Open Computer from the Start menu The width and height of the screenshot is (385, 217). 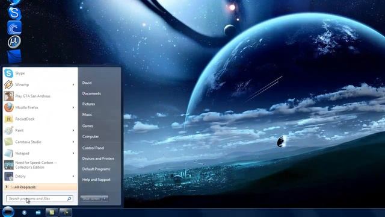click(90, 137)
